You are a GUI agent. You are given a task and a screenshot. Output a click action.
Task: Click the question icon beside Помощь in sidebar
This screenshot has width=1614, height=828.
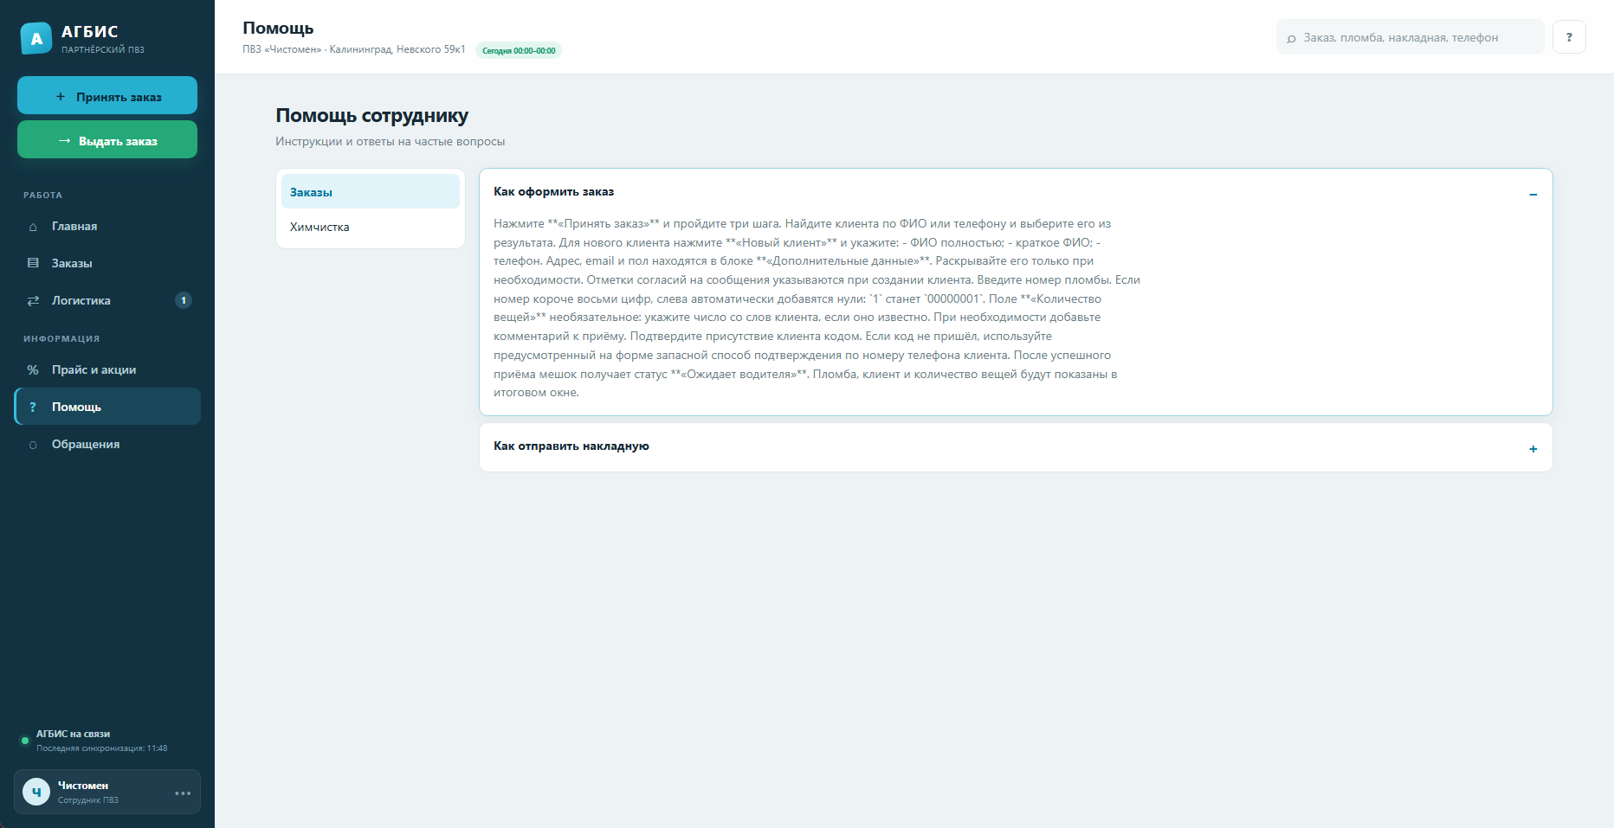coord(33,407)
